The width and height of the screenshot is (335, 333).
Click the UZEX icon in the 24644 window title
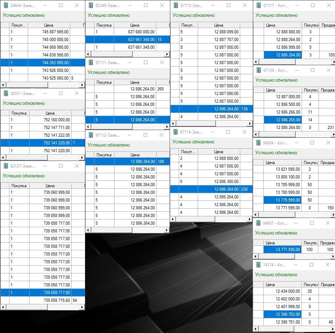6,5
